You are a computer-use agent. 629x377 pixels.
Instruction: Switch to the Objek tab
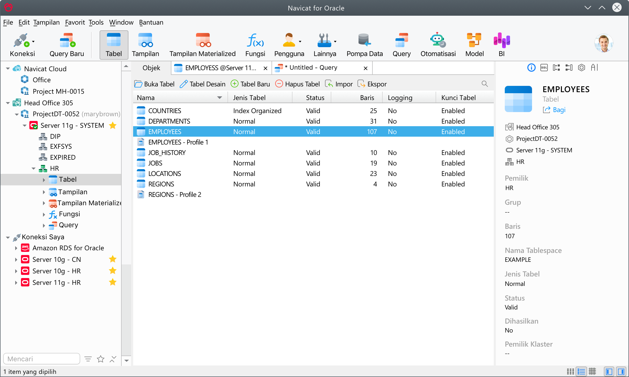click(x=151, y=68)
